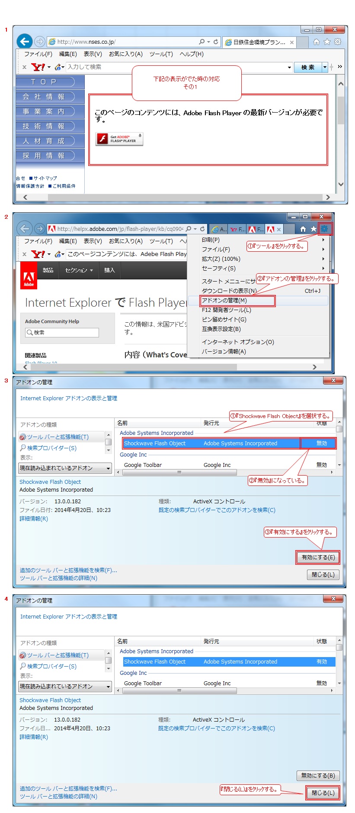Open the tools gear in the nses.co.jp browser
The width and height of the screenshot is (355, 813).
(x=338, y=42)
